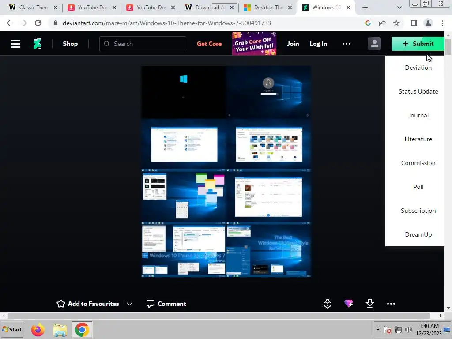This screenshot has height=339, width=452.
Task: Click the Windows 10 theme artwork preview
Action: click(x=226, y=172)
